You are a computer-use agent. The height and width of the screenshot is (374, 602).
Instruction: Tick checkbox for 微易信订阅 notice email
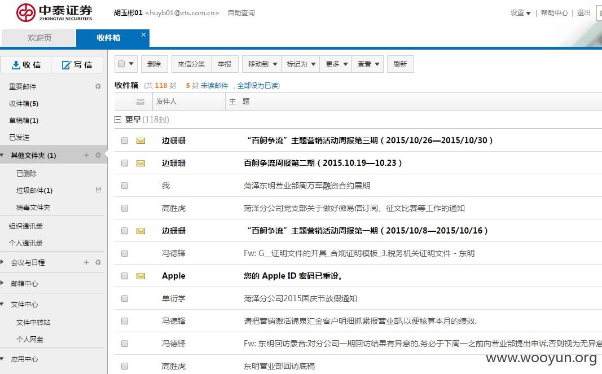pos(124,208)
